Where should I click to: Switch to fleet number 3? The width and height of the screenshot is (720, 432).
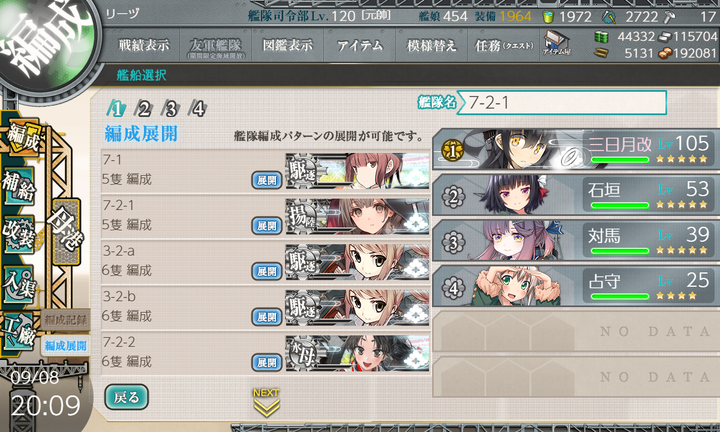click(171, 109)
